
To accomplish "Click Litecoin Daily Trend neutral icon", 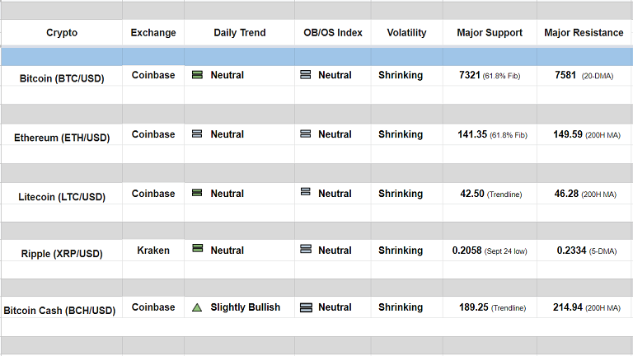I will [x=197, y=194].
